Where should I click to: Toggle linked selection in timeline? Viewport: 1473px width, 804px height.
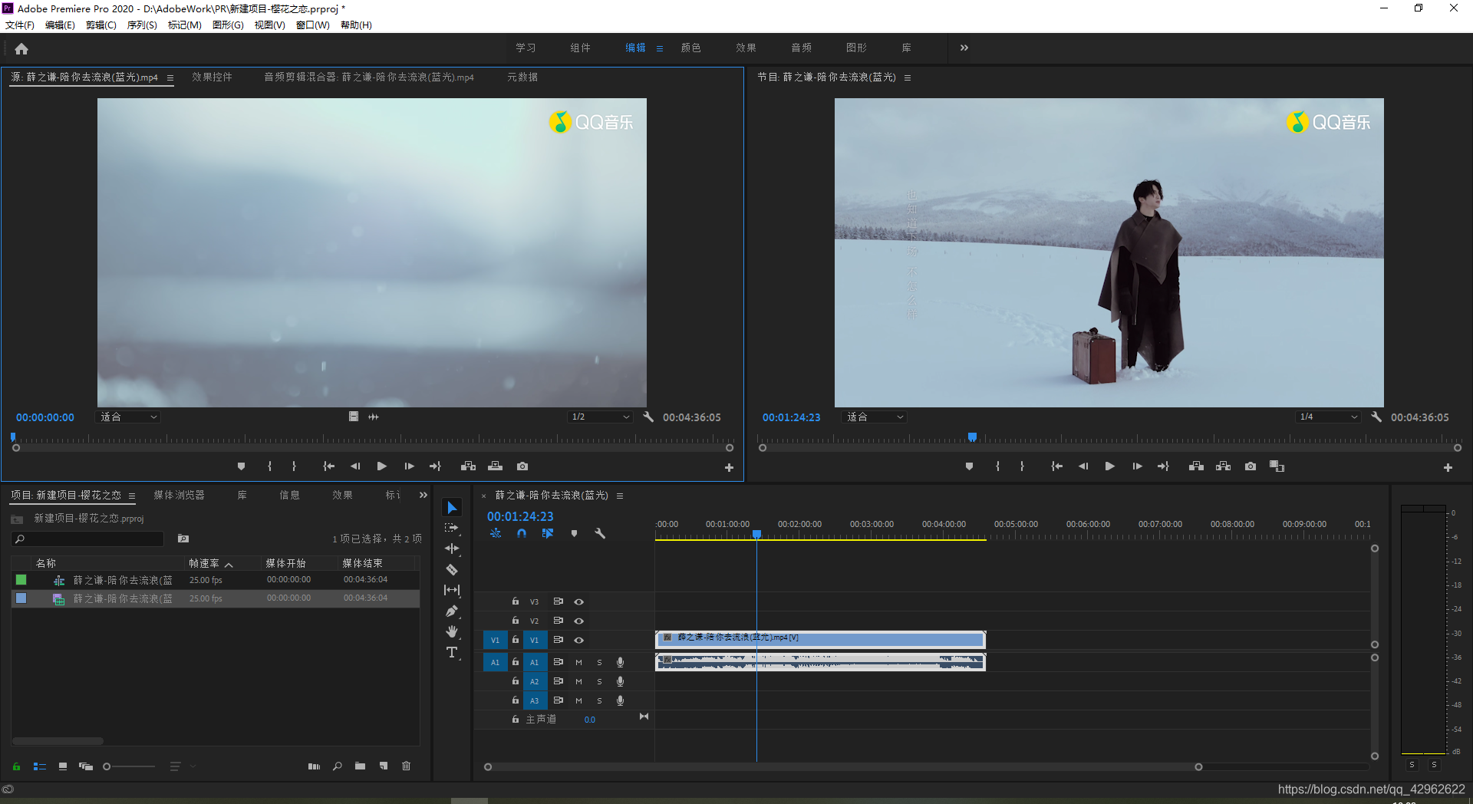(548, 533)
